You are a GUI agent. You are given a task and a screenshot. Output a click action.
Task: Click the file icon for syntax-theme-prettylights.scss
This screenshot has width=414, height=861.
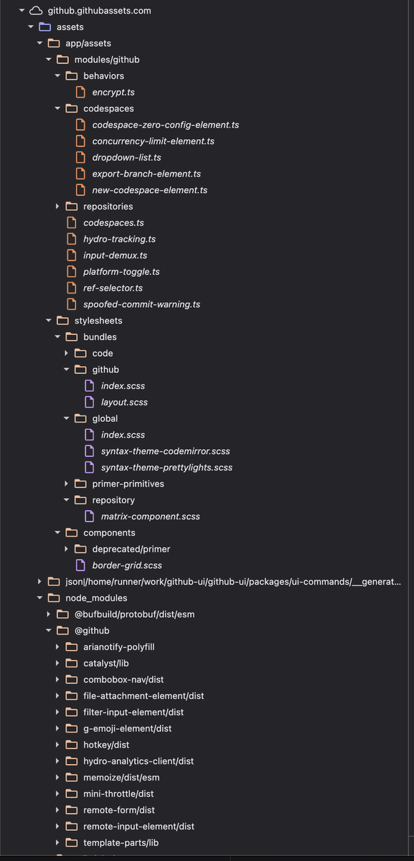tap(89, 468)
